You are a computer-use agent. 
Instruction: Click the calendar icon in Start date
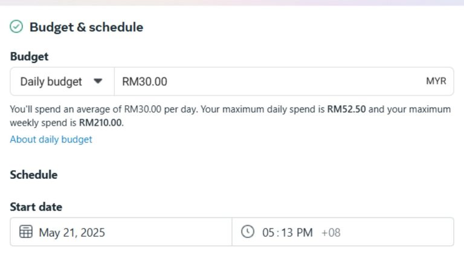click(26, 232)
